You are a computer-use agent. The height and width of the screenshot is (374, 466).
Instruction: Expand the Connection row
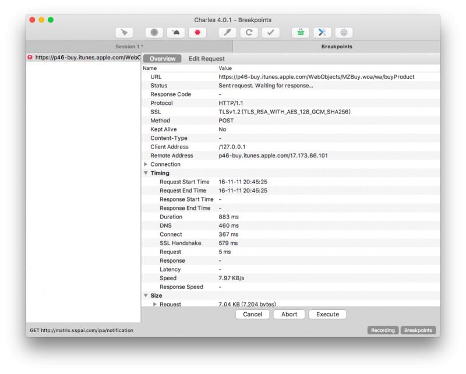click(x=146, y=164)
